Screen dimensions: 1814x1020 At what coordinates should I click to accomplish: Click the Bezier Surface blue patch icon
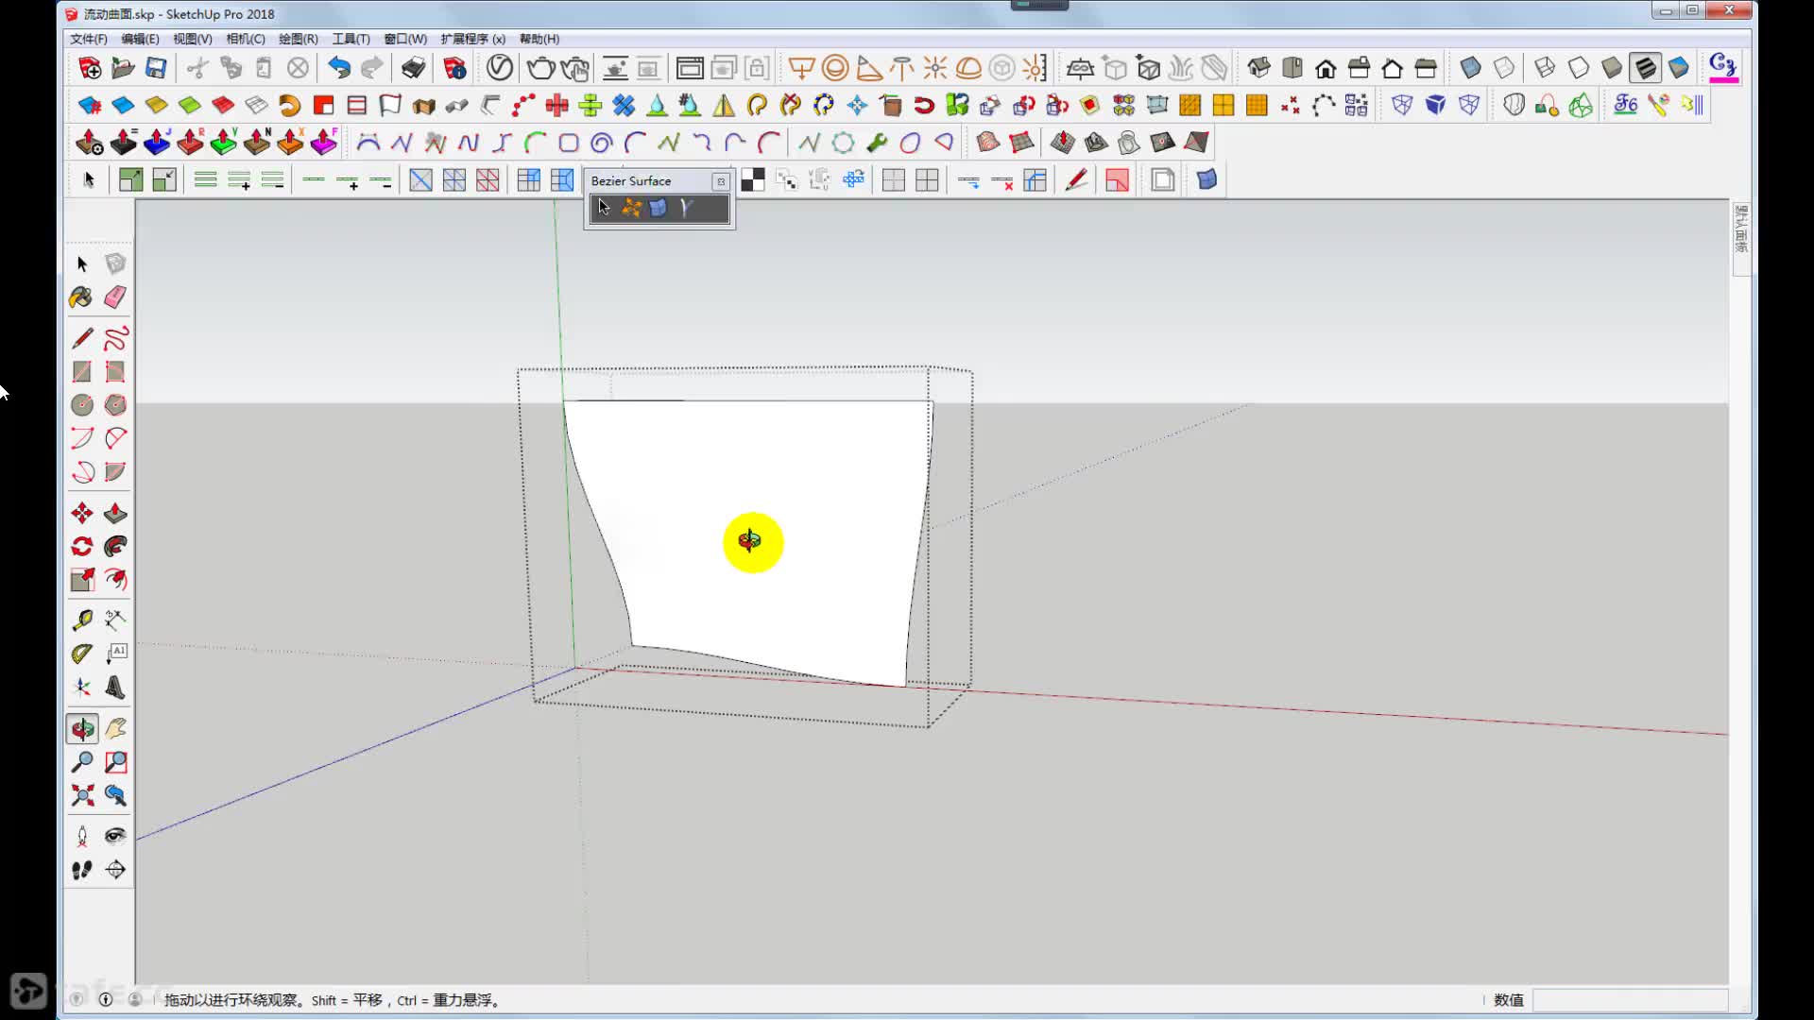pyautogui.click(x=659, y=208)
